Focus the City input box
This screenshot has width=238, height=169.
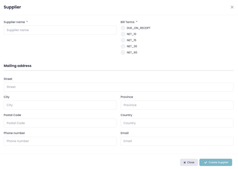point(60,105)
